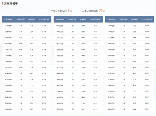This screenshot has height=116, width=156.
Task: Click the 交易商名单 page heading
Action: (x=11, y=3)
